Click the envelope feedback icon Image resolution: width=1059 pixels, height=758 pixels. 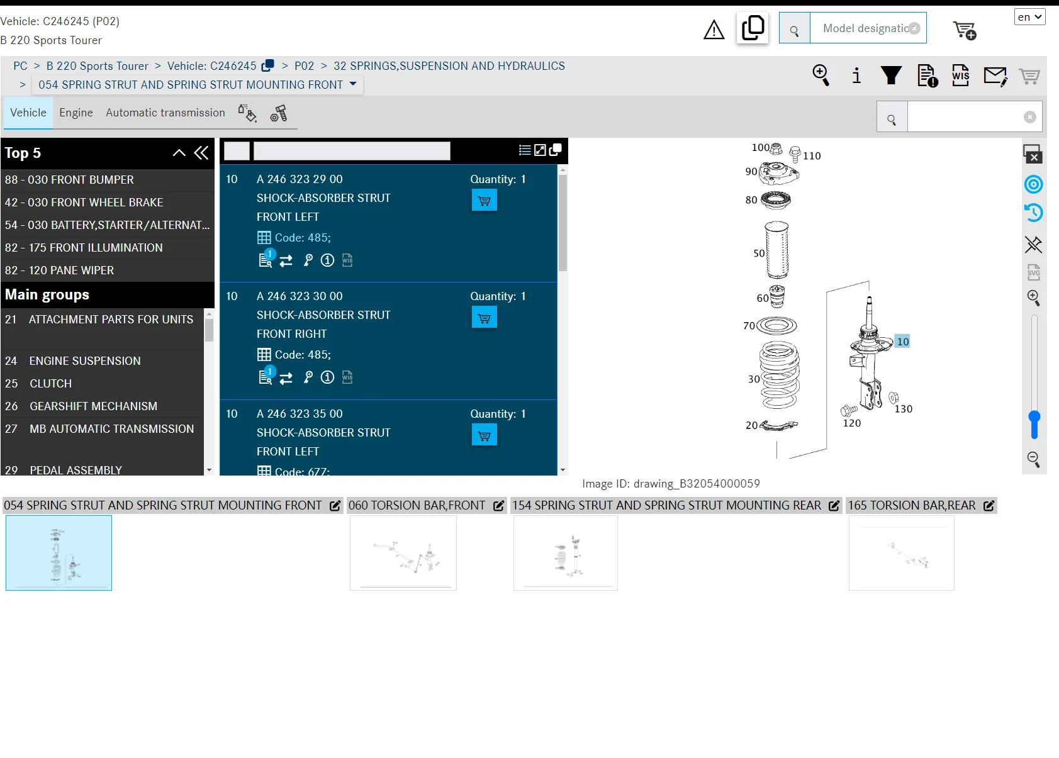(x=995, y=76)
